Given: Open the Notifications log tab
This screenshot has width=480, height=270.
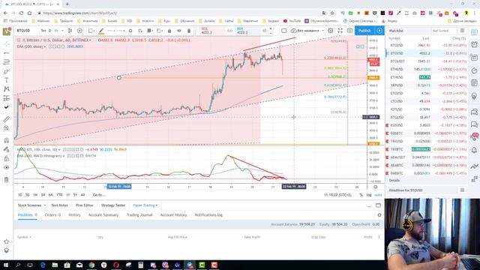Looking at the screenshot, I should (208, 215).
